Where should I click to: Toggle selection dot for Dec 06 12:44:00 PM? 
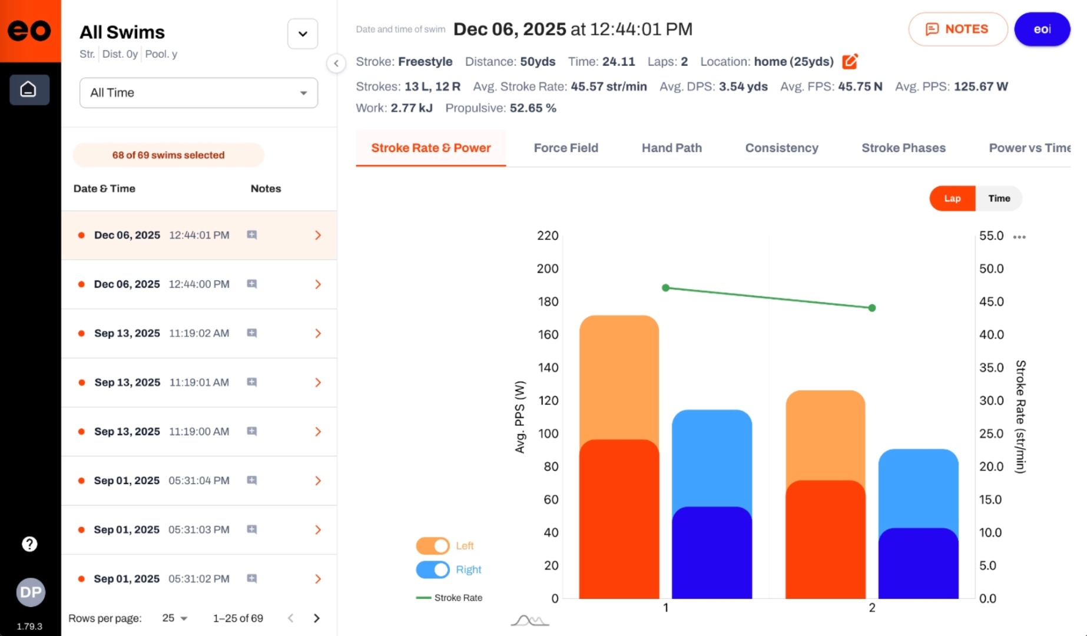tap(81, 284)
